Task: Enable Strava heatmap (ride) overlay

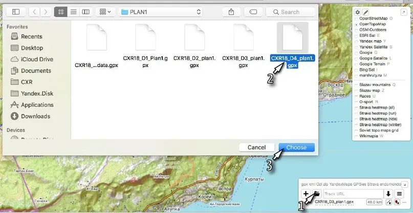Action: 376,119
